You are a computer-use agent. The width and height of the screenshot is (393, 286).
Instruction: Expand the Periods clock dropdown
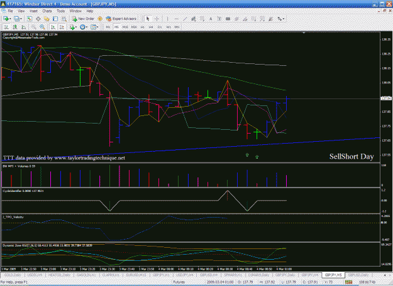pos(87,27)
